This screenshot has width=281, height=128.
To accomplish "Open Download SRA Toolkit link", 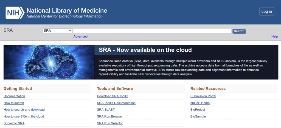I will (x=113, y=96).
